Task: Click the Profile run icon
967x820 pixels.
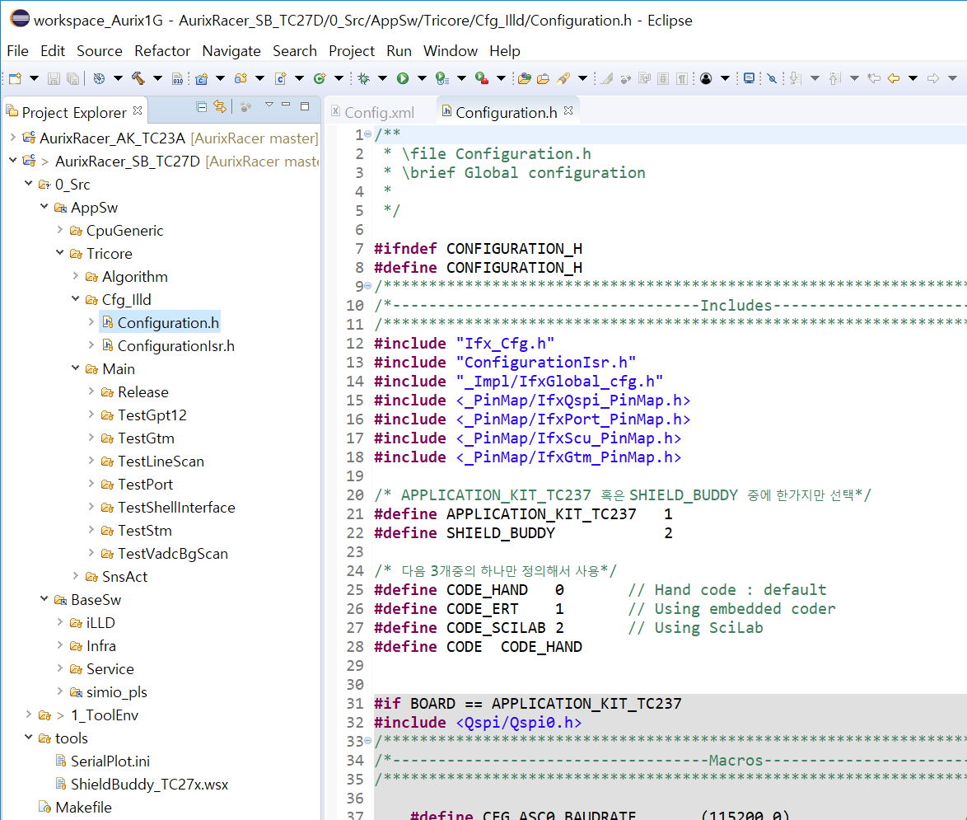Action: point(441,78)
